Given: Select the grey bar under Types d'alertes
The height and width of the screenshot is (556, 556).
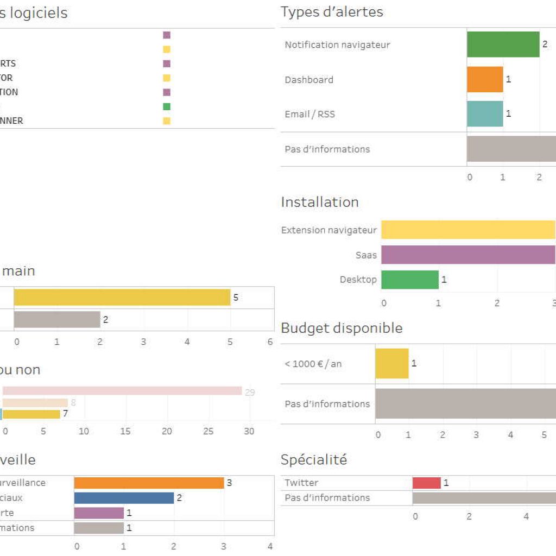Looking at the screenshot, I should pos(511,149).
